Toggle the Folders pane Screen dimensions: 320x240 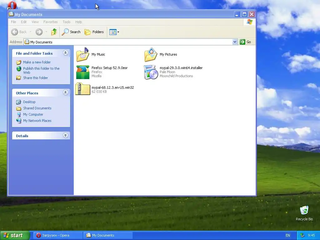(x=94, y=32)
